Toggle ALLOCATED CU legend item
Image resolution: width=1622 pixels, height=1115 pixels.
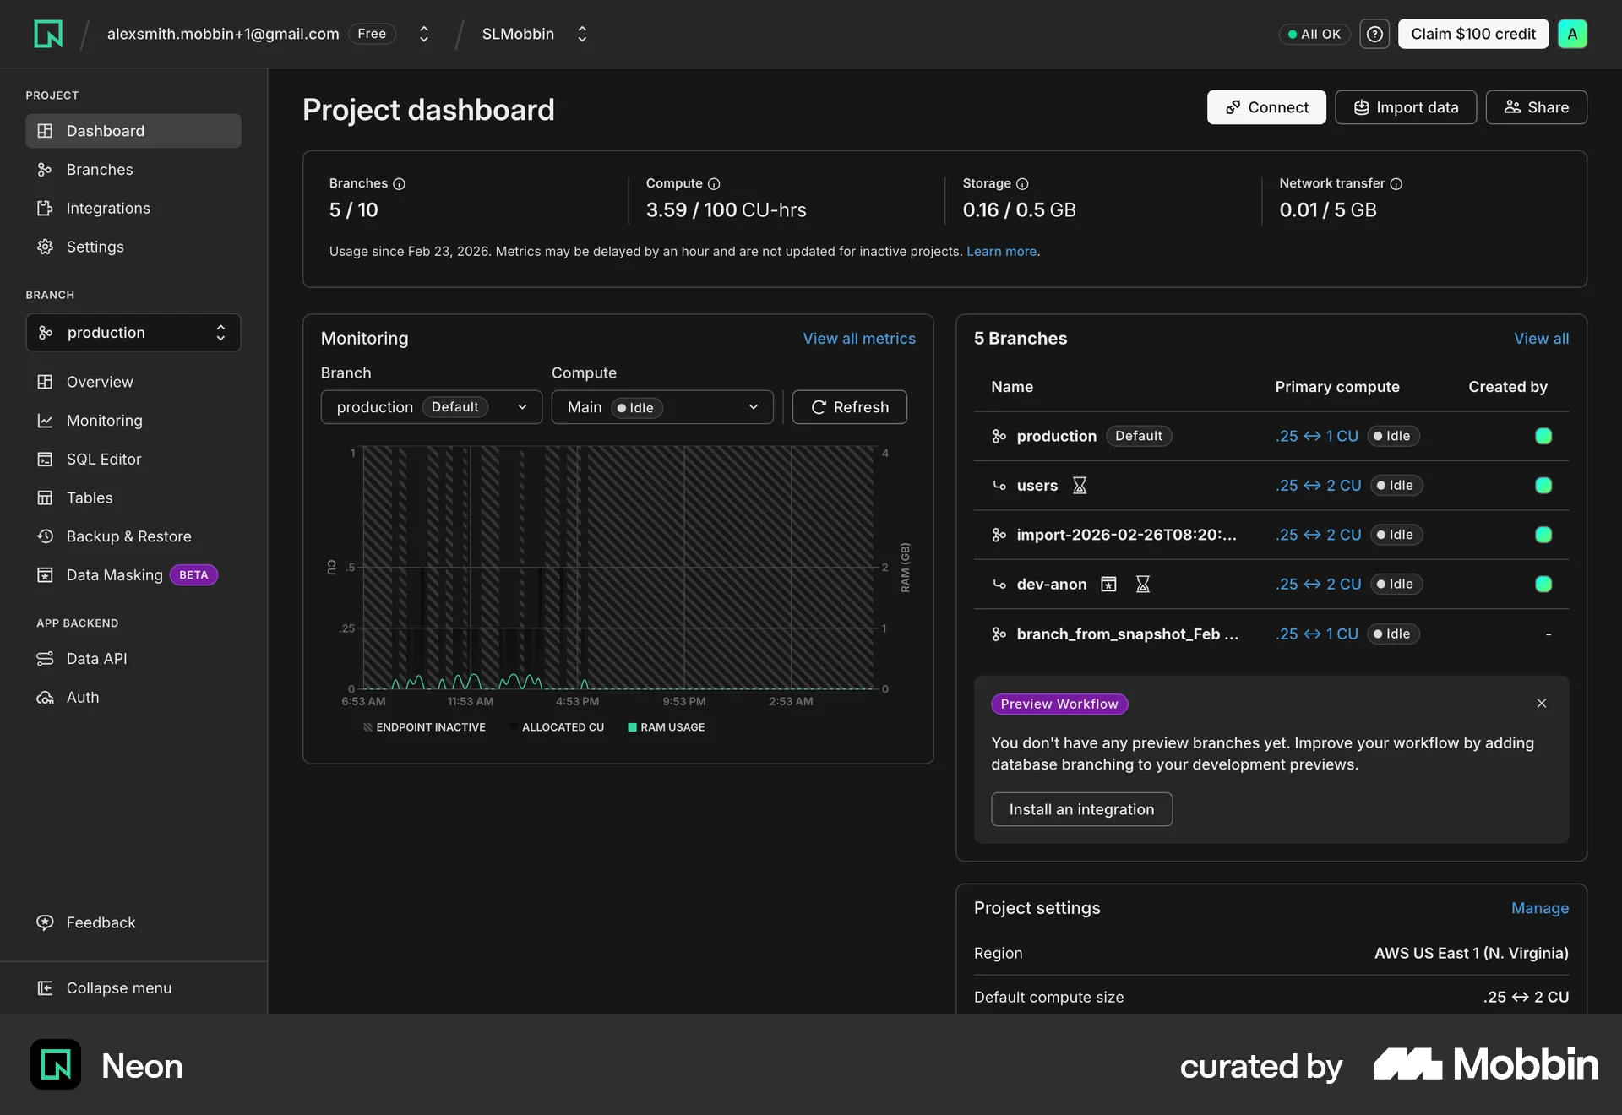tap(557, 728)
